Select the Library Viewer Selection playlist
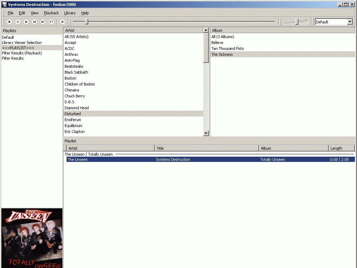 tap(32, 43)
